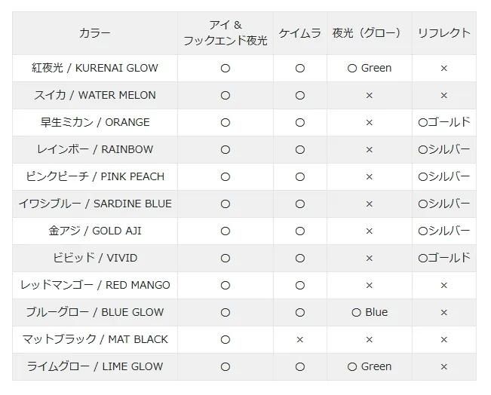Click the ブルーグロー / BLUE GLOW label
The width and height of the screenshot is (491, 395).
(95, 312)
